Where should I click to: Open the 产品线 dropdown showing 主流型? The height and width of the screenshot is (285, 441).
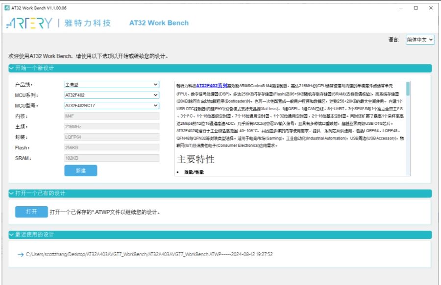[112, 85]
